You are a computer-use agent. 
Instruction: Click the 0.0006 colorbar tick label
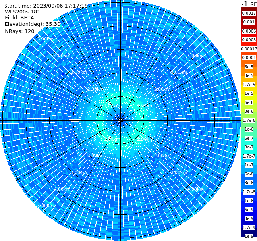[x=249, y=31]
